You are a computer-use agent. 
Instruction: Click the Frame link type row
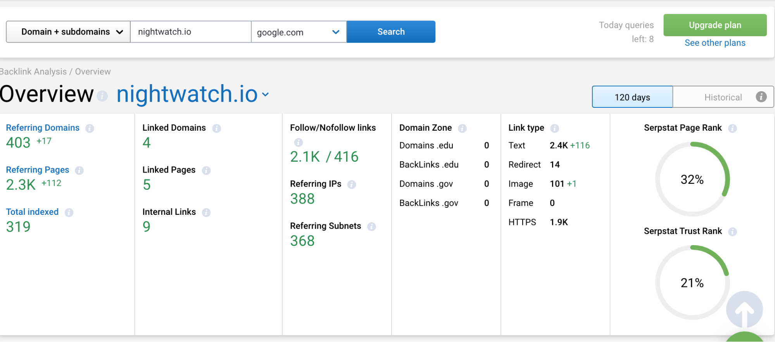(532, 203)
